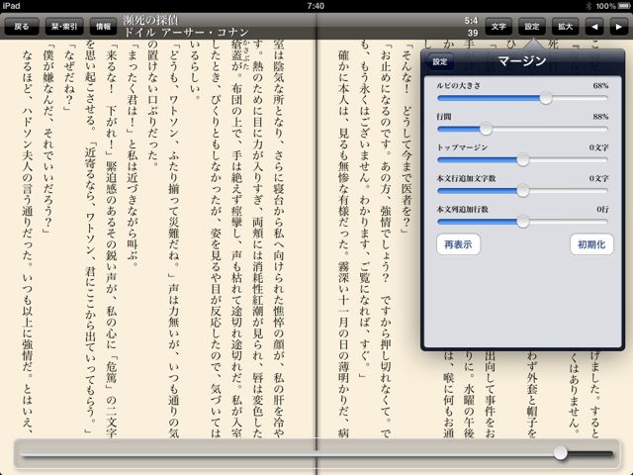Open the 文字 text settings
This screenshot has width=633, height=475.
tap(498, 27)
